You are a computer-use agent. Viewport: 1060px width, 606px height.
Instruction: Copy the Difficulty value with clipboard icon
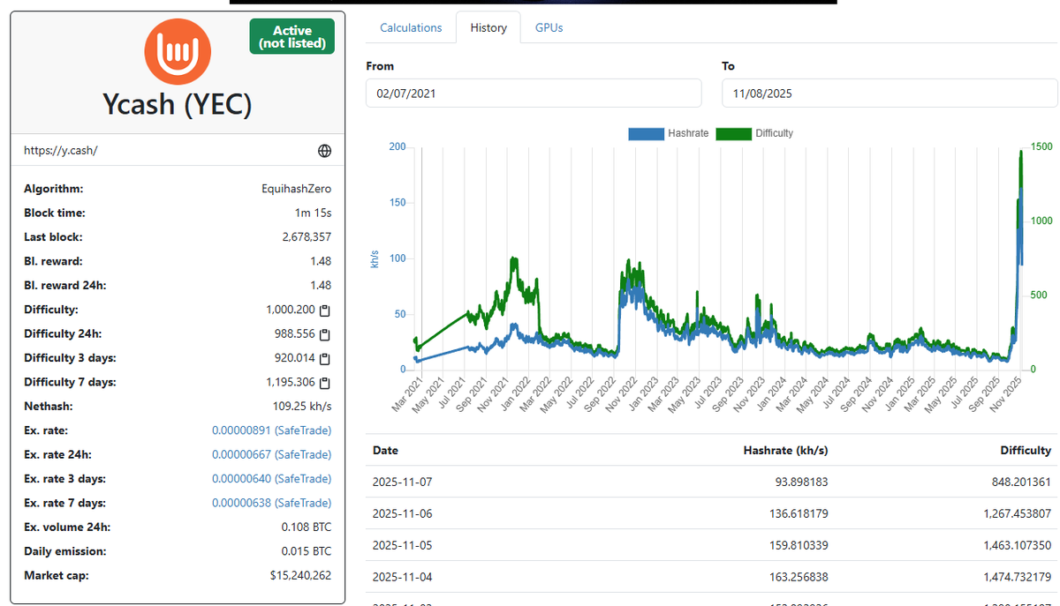tap(324, 310)
